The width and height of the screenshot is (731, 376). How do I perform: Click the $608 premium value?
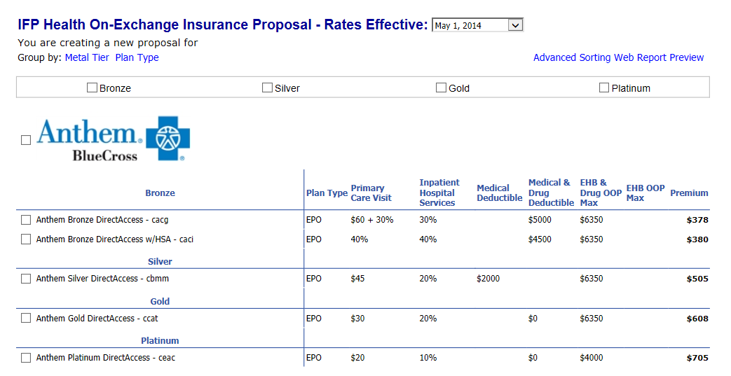click(x=697, y=319)
